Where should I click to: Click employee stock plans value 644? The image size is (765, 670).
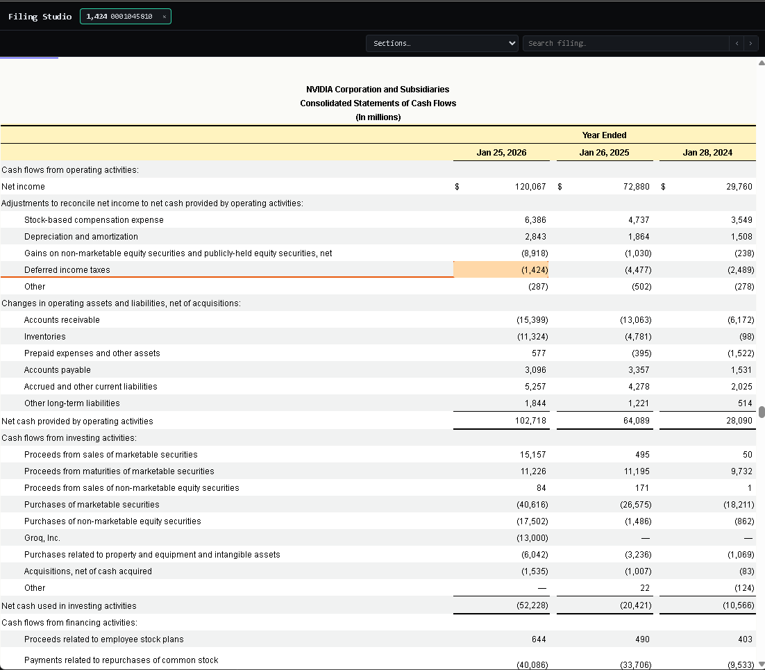(x=539, y=639)
